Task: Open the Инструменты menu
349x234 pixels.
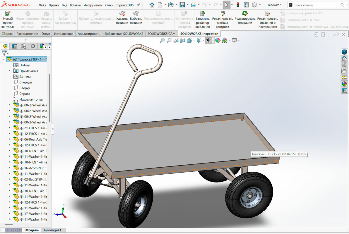Action: click(93, 5)
